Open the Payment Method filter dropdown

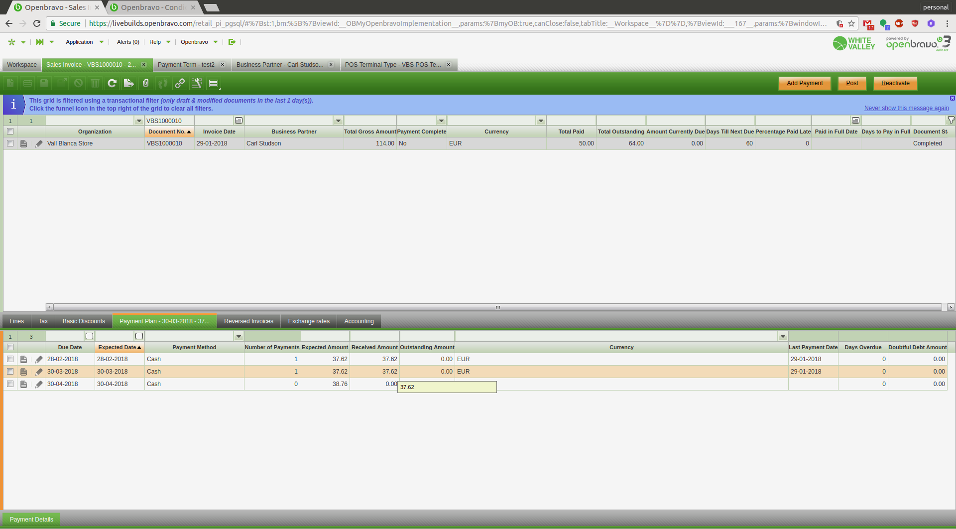tap(239, 336)
